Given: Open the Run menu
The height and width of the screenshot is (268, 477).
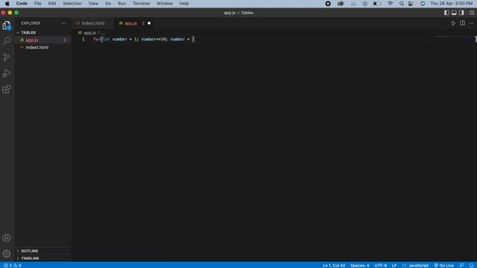Looking at the screenshot, I should (121, 3).
